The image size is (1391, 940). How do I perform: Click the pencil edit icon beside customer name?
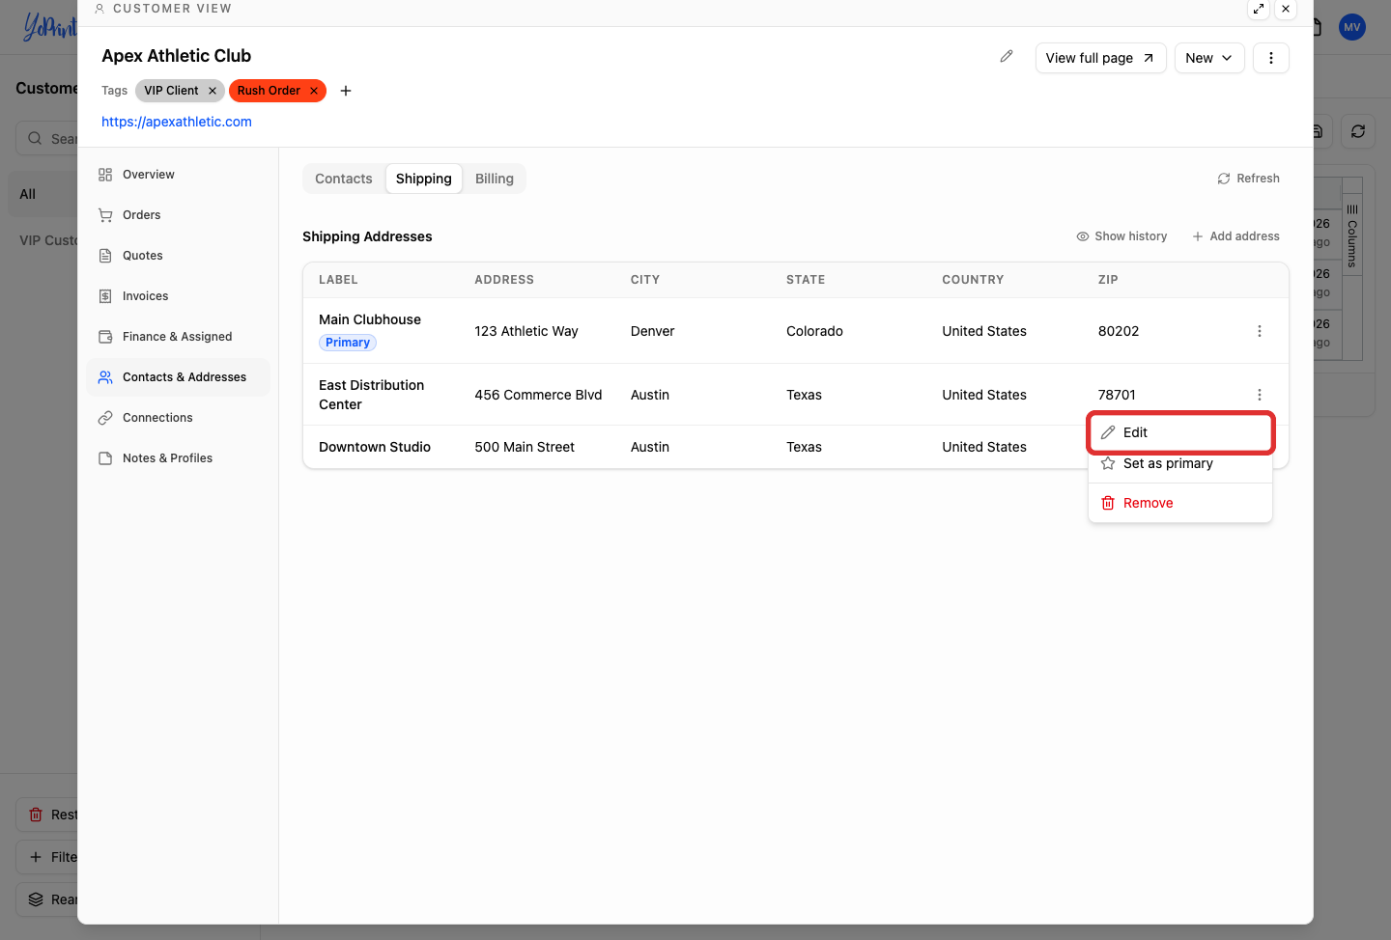pyautogui.click(x=1007, y=57)
